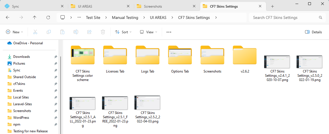Click the Search CF7 Skins Settings field

pos(285,17)
